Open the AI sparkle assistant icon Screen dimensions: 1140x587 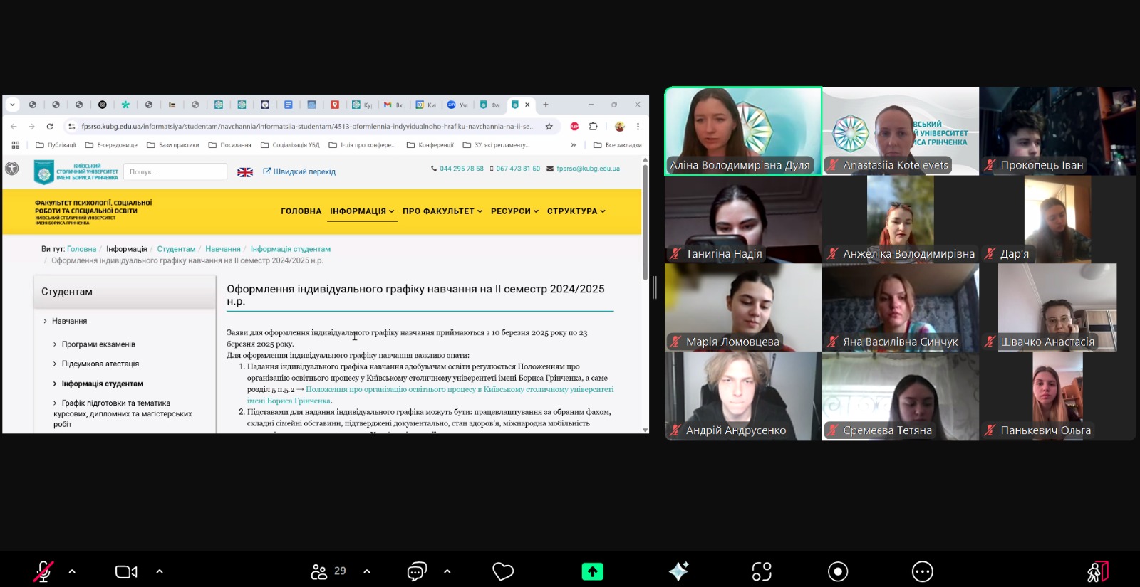tap(678, 571)
